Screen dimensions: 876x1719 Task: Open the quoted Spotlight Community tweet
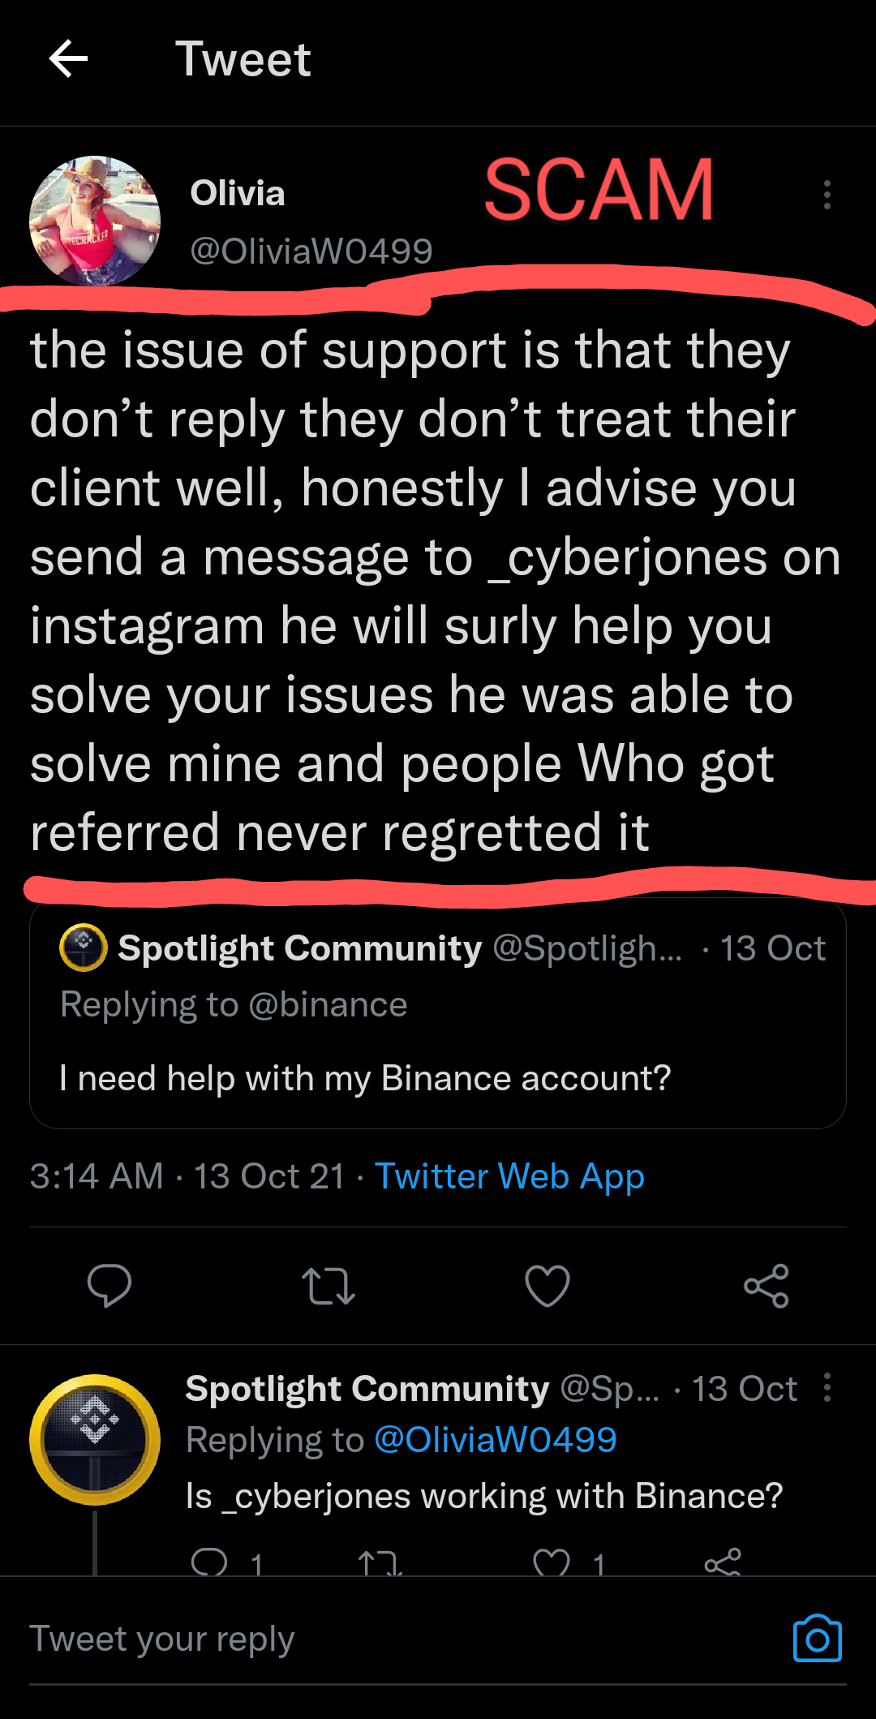coord(438,1014)
